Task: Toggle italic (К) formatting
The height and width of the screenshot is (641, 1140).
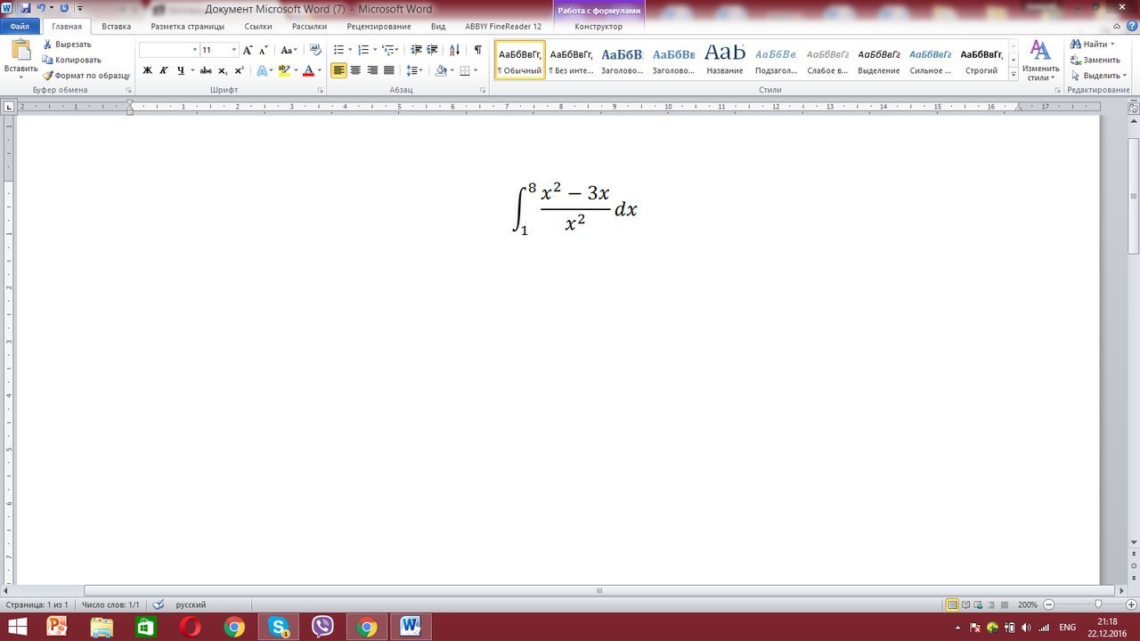Action: [164, 70]
